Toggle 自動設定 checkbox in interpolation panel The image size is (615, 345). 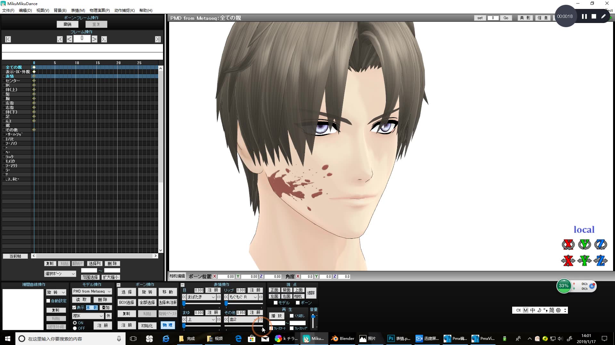tap(48, 301)
